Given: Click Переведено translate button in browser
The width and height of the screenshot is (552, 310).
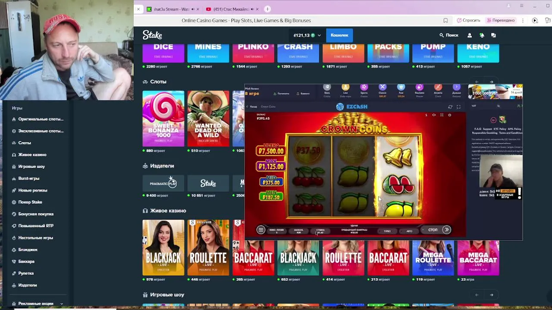Looking at the screenshot, I should coord(500,20).
